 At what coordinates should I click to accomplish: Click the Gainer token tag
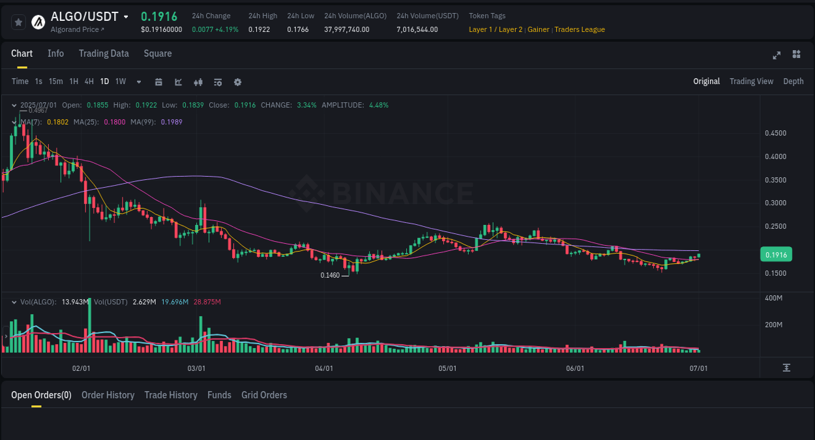coord(538,29)
